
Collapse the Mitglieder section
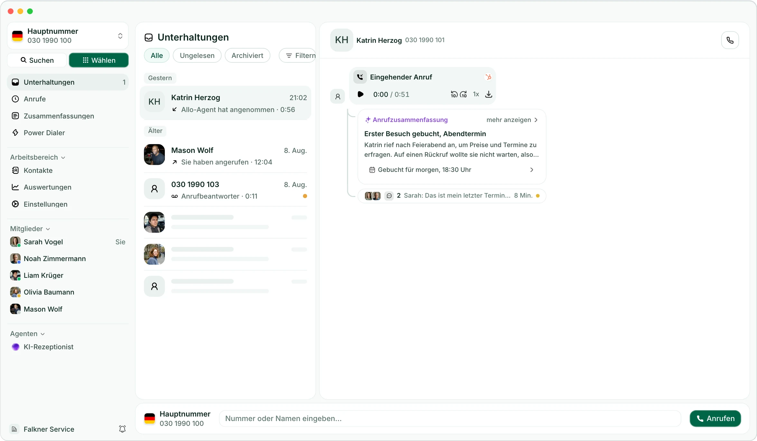[30, 229]
